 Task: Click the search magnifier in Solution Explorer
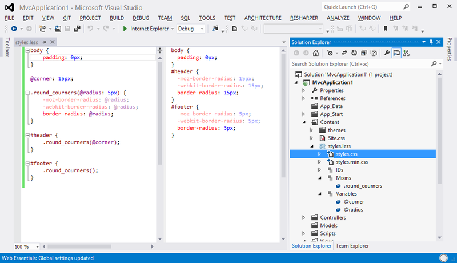click(434, 63)
